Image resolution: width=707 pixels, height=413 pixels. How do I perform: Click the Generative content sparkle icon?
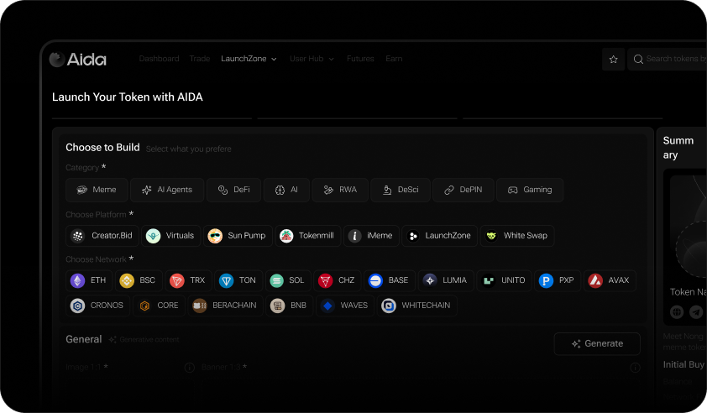[x=113, y=339]
